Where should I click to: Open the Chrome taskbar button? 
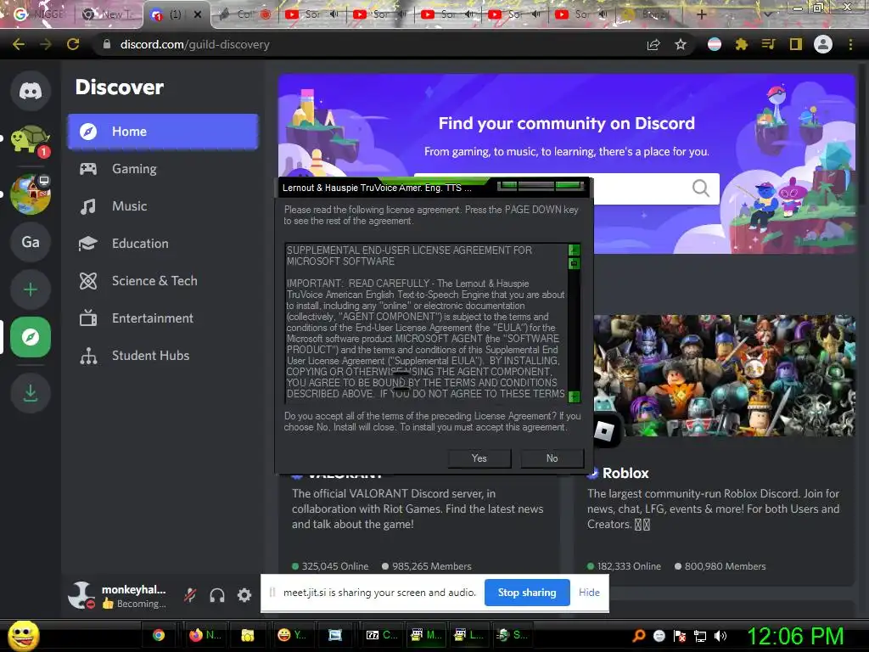[159, 635]
